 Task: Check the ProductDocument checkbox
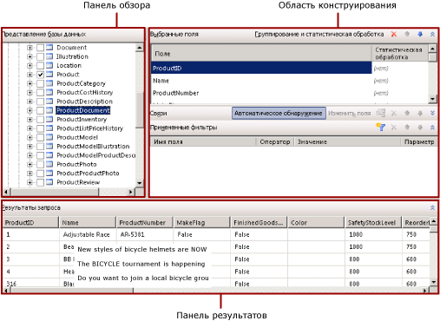[40, 110]
